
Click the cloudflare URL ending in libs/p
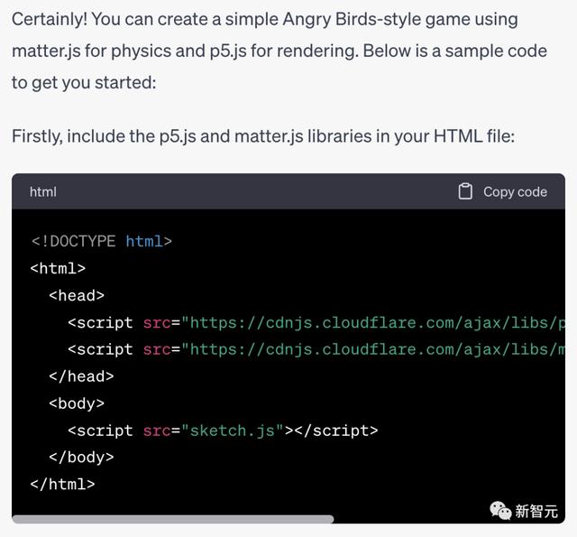coord(374,322)
